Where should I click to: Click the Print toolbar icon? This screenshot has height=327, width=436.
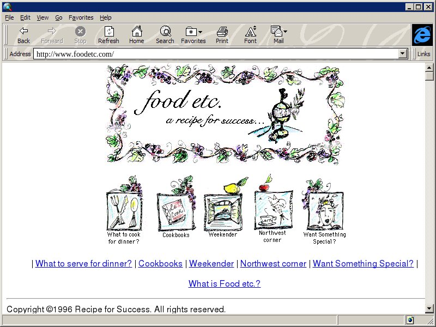click(x=222, y=35)
